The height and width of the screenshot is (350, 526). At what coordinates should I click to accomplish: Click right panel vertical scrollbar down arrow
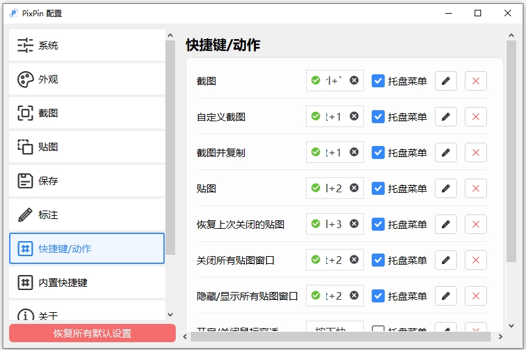[x=511, y=325]
